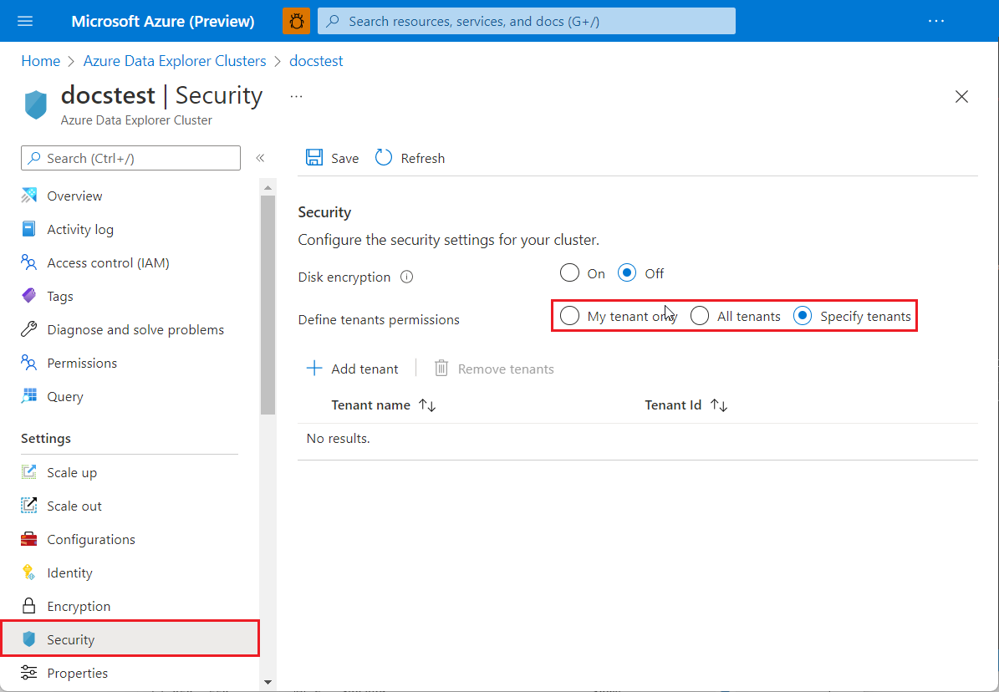Click the sidebar Search (Ctrl+/) field
This screenshot has height=692, width=999.
click(x=130, y=158)
